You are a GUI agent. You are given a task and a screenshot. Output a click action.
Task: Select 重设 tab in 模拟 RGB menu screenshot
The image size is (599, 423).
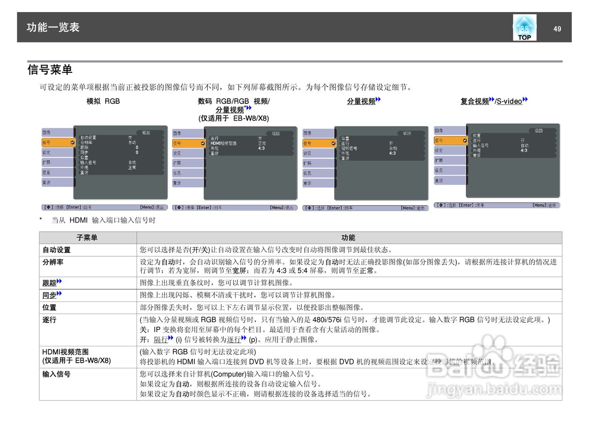click(x=58, y=182)
